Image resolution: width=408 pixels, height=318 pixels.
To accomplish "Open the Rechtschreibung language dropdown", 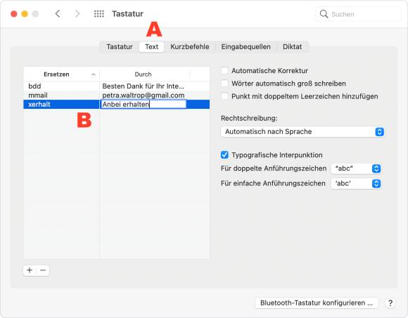I will (302, 132).
